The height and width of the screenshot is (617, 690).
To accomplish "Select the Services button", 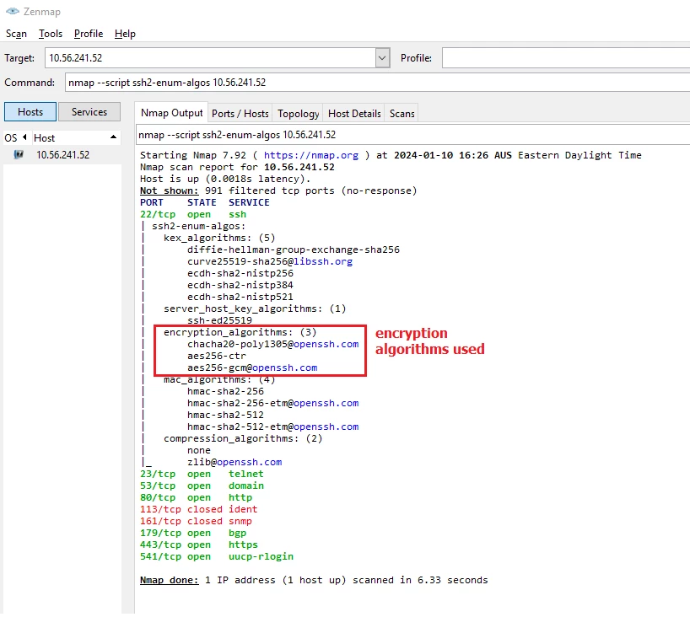I will [89, 112].
